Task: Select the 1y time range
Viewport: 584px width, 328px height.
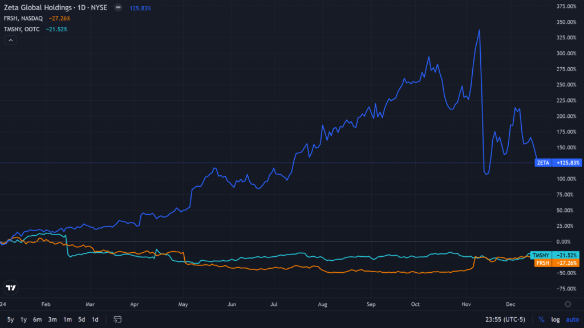Action: click(24, 319)
